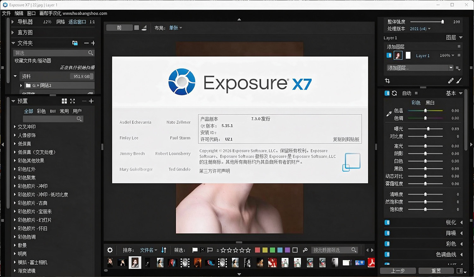Click the fifth star rating filter
Screen dimensions: 474x277
click(248, 250)
